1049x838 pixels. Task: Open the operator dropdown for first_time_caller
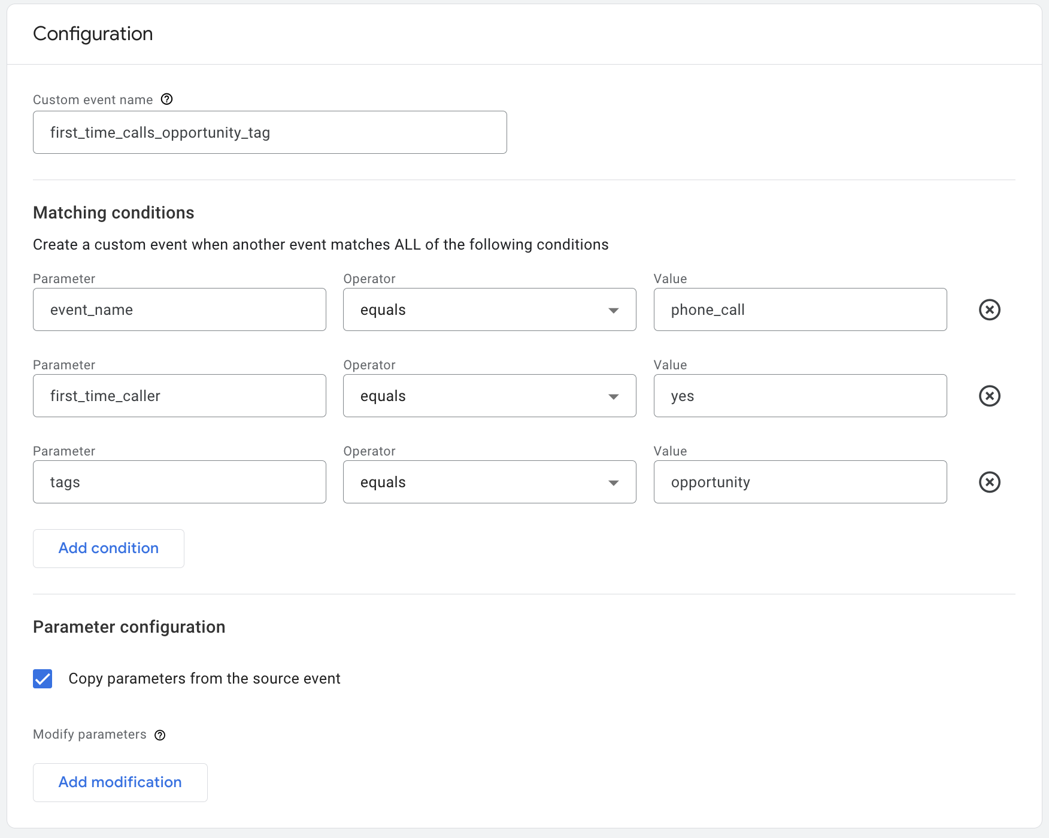coord(614,396)
